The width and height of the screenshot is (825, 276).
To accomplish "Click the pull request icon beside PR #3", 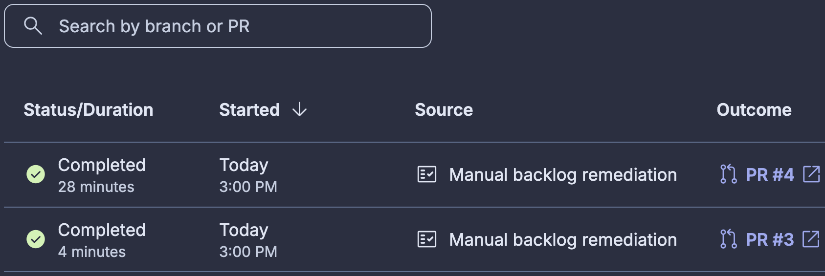I will coord(729,239).
